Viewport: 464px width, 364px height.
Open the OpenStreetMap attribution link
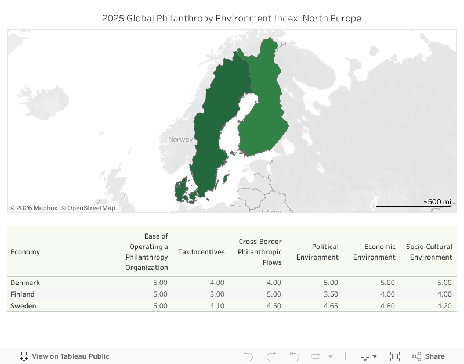click(88, 208)
